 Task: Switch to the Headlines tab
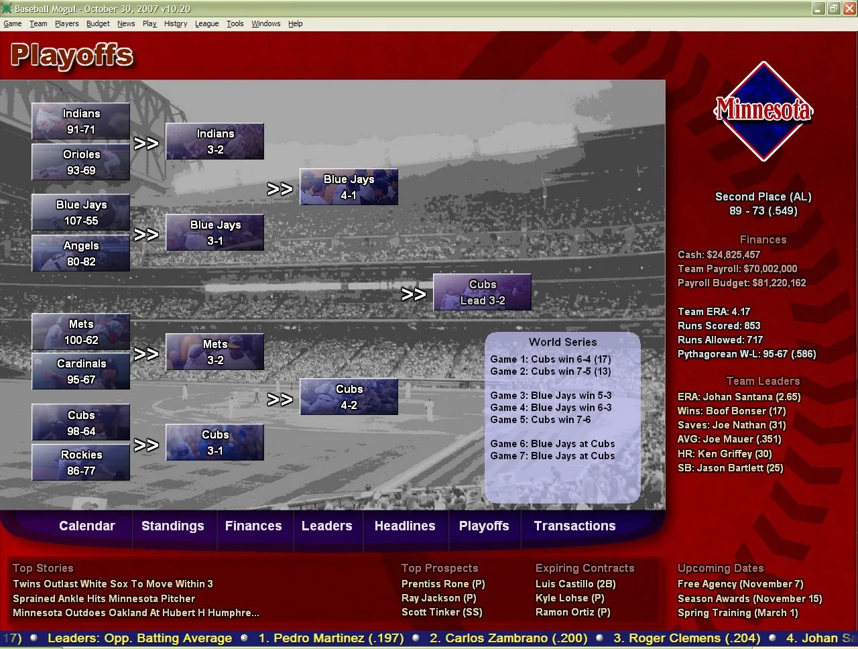tap(405, 526)
